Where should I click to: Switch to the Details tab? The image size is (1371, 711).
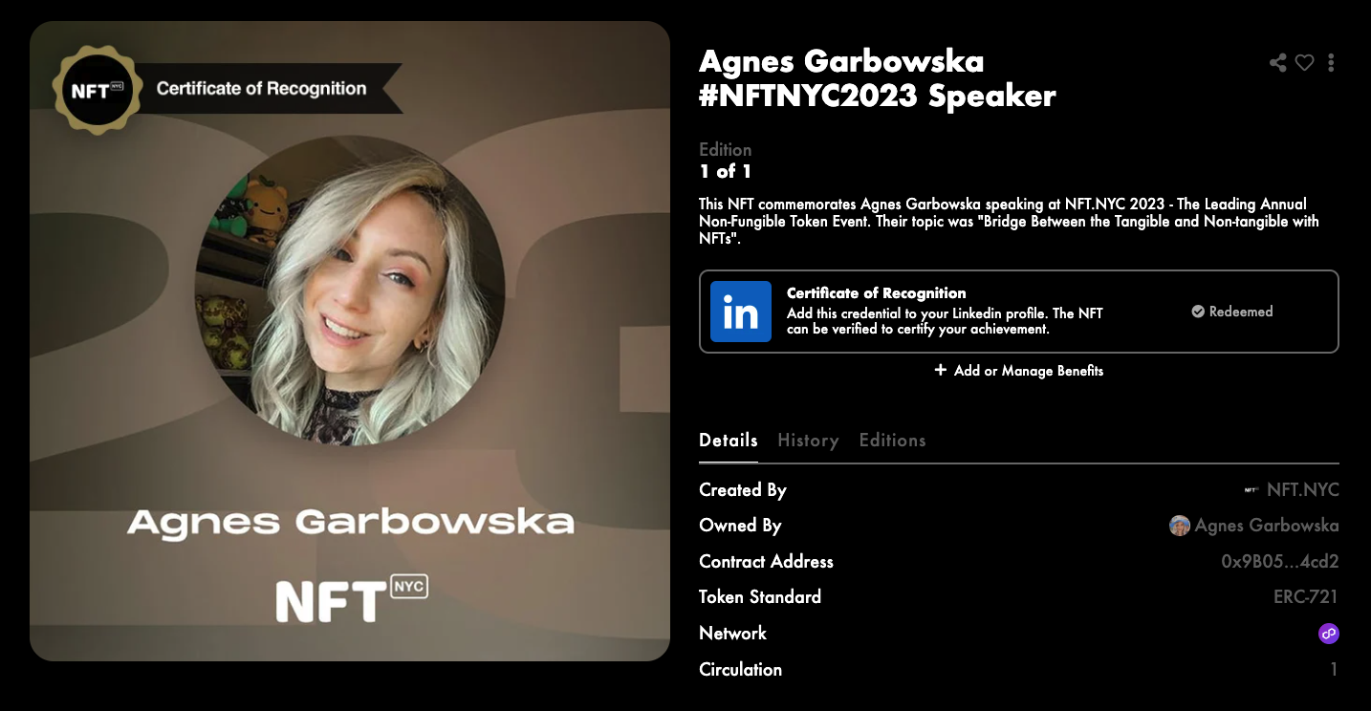coord(729,441)
